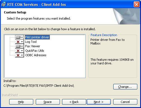Image resolution: width=141 pixels, height=108 pixels.
Task: Select the FAX printer driver feature label
Action: point(37,37)
